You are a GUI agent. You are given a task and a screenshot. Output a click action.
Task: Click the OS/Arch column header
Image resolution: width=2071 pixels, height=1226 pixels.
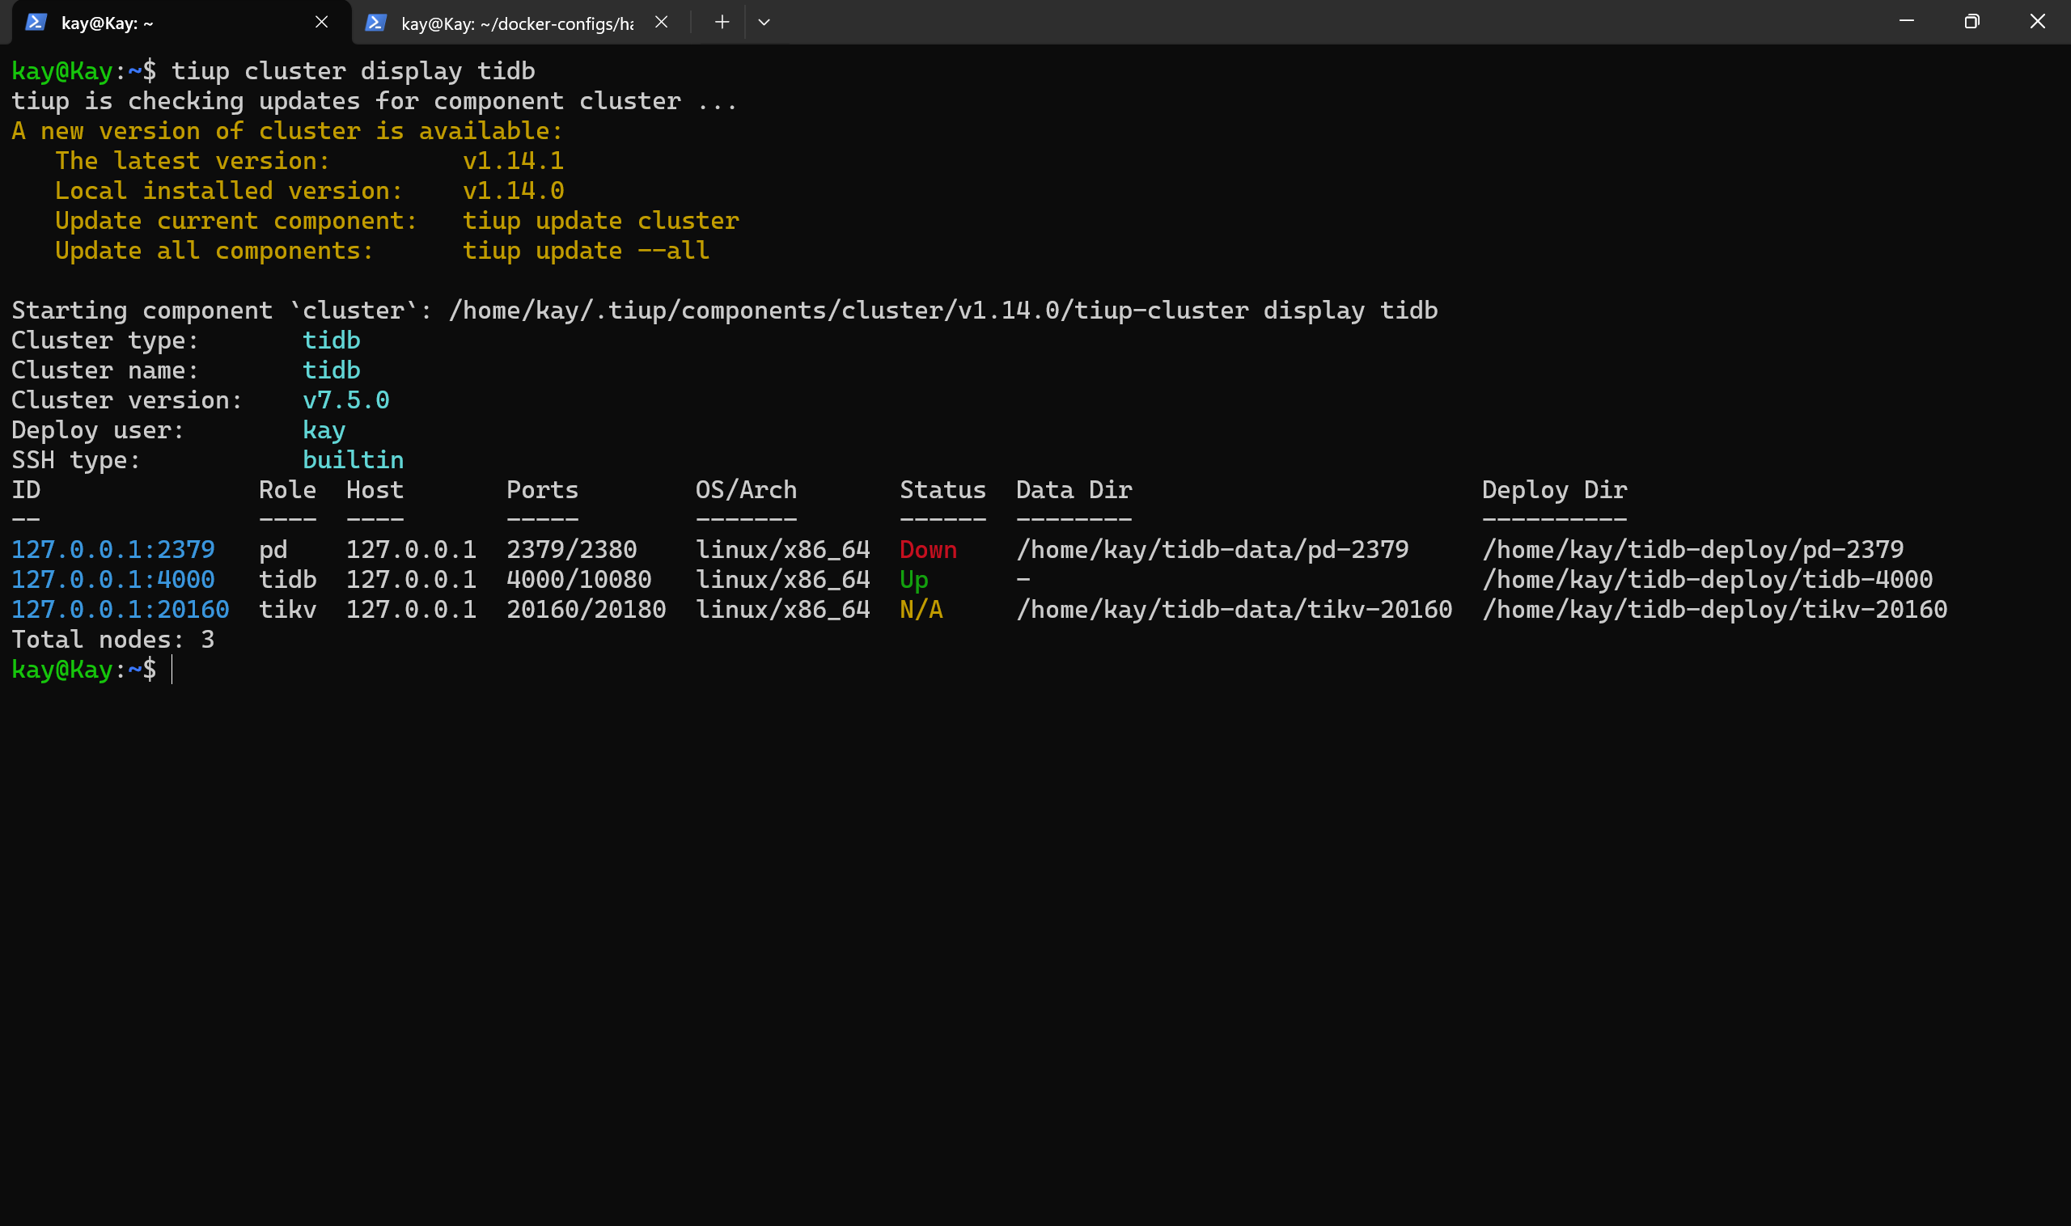746,490
